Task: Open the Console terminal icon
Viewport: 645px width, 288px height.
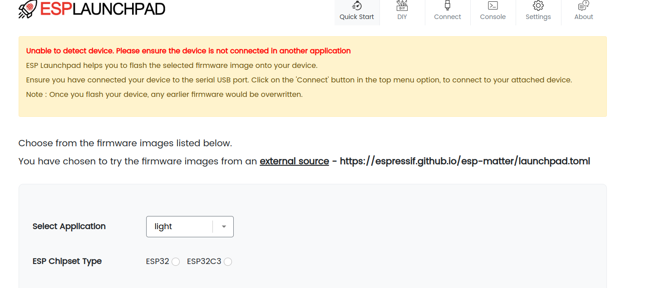Action: pyautogui.click(x=493, y=5)
